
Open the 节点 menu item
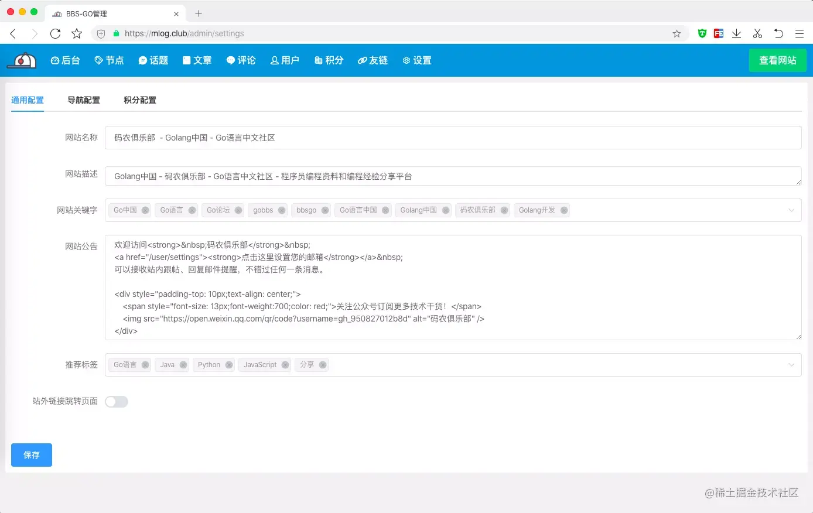[x=109, y=60]
